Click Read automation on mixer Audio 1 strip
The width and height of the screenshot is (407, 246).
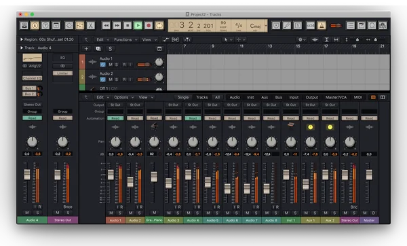tap(115, 118)
